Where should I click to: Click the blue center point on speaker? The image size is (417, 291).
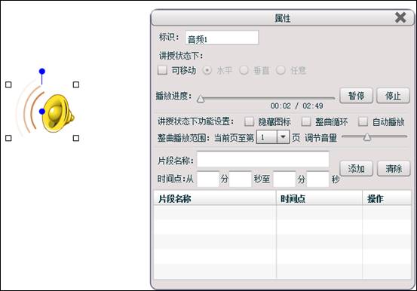tap(42, 112)
